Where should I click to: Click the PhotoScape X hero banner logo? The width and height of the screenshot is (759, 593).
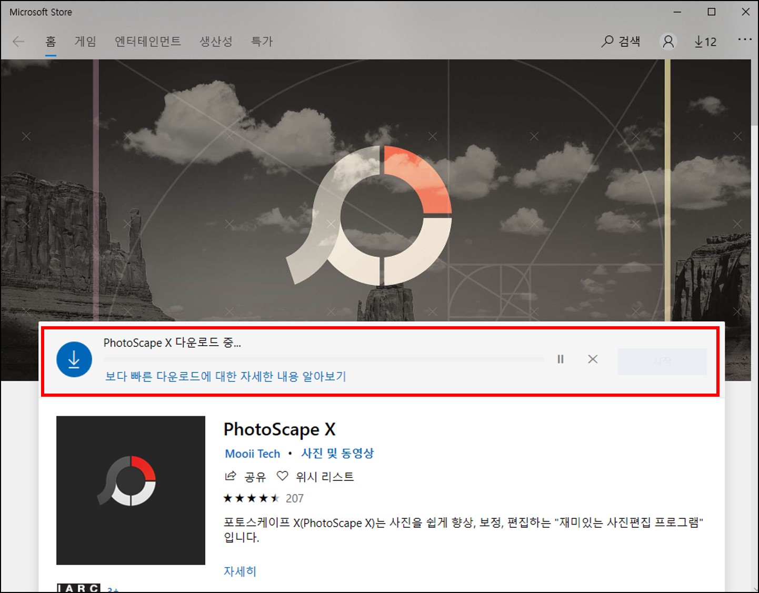coord(369,215)
